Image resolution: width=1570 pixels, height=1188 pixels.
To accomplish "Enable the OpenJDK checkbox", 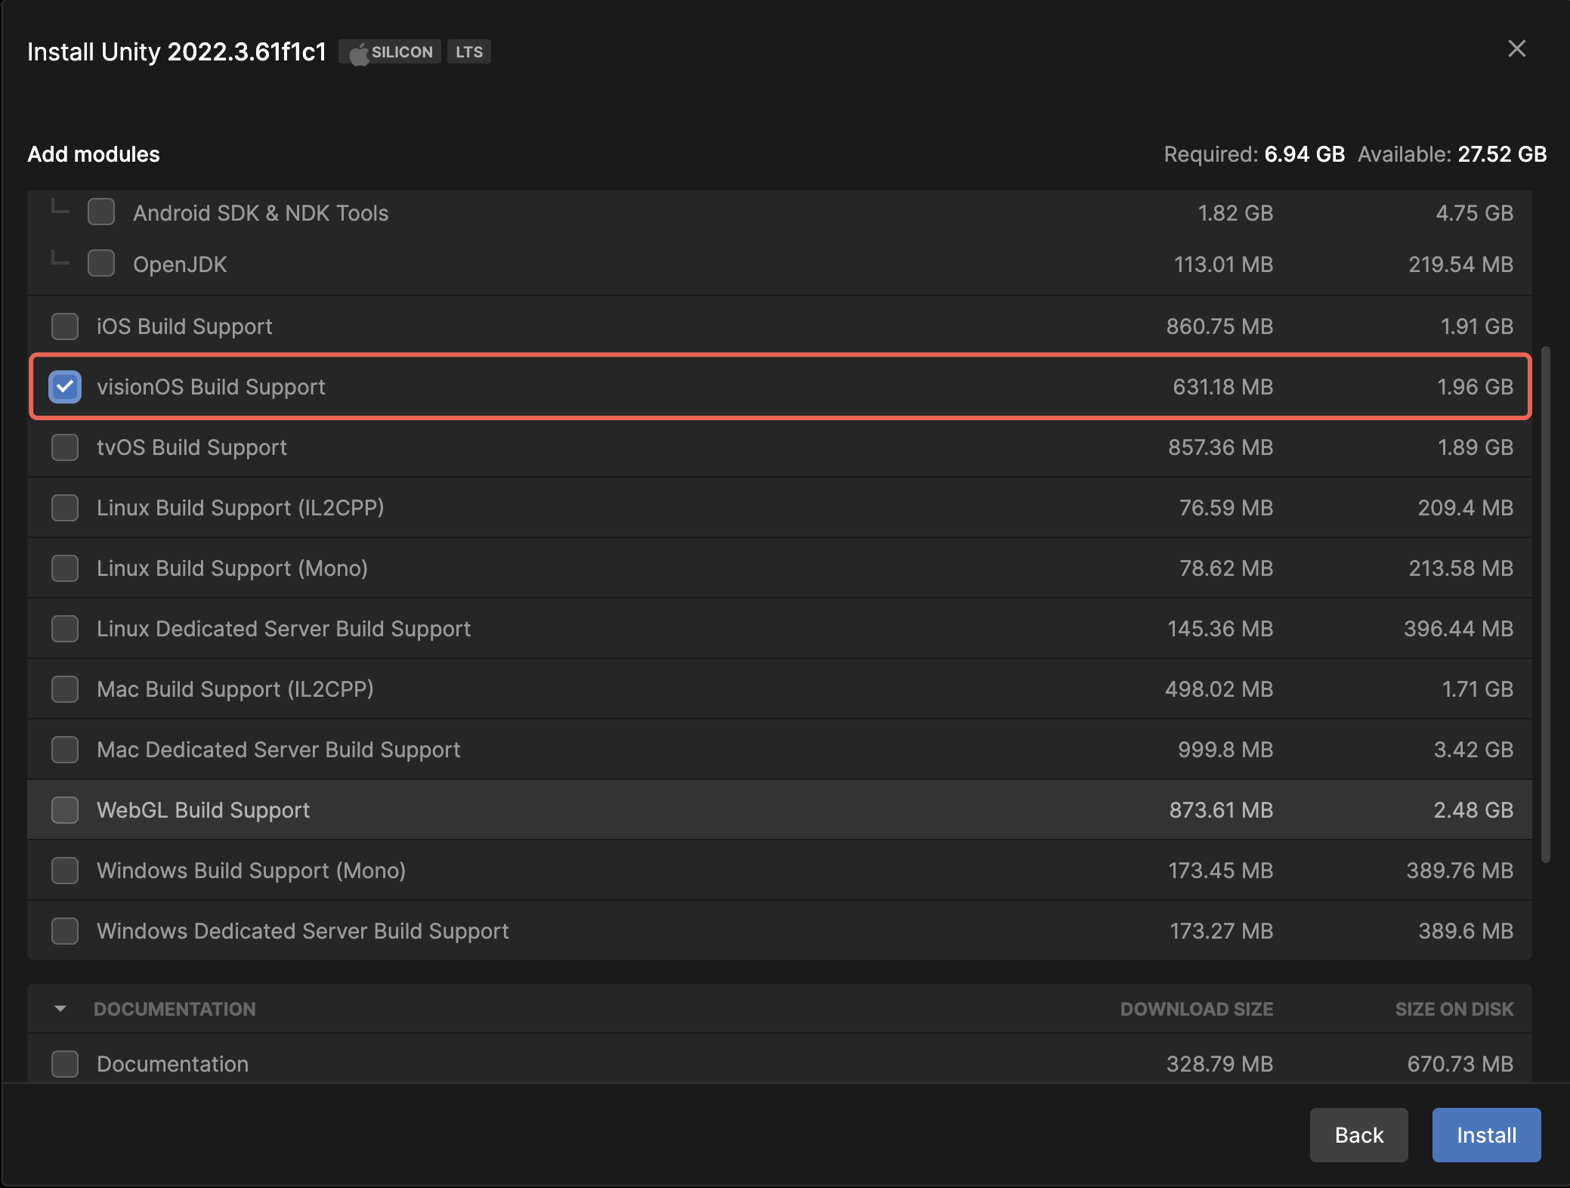I will (x=101, y=264).
